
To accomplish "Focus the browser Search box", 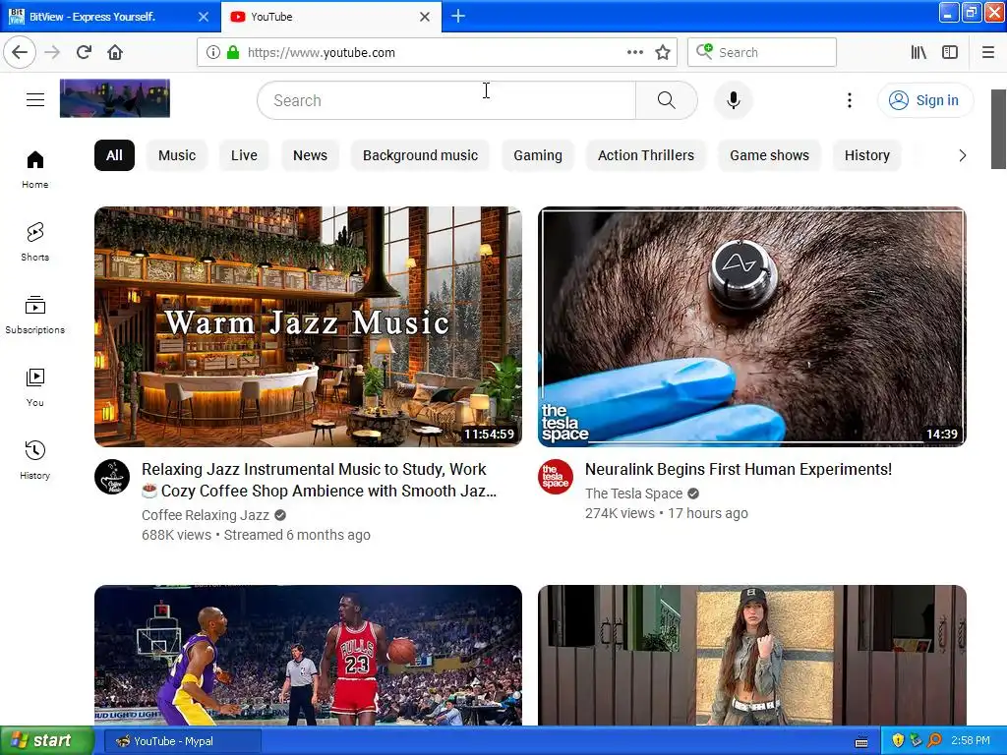I will (x=762, y=52).
